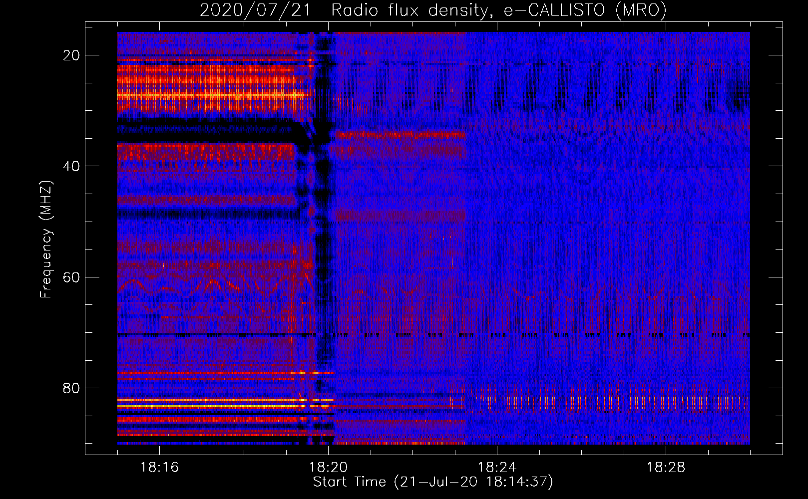
Task: Click the 'Start Time (21-Jul-20 18:14:37)' axis label
Action: pyautogui.click(x=433, y=482)
